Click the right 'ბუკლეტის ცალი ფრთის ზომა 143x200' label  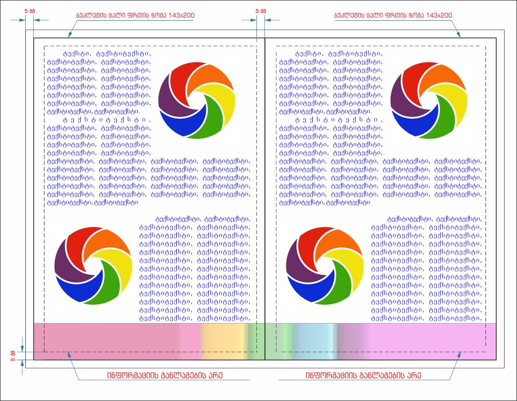(x=393, y=16)
